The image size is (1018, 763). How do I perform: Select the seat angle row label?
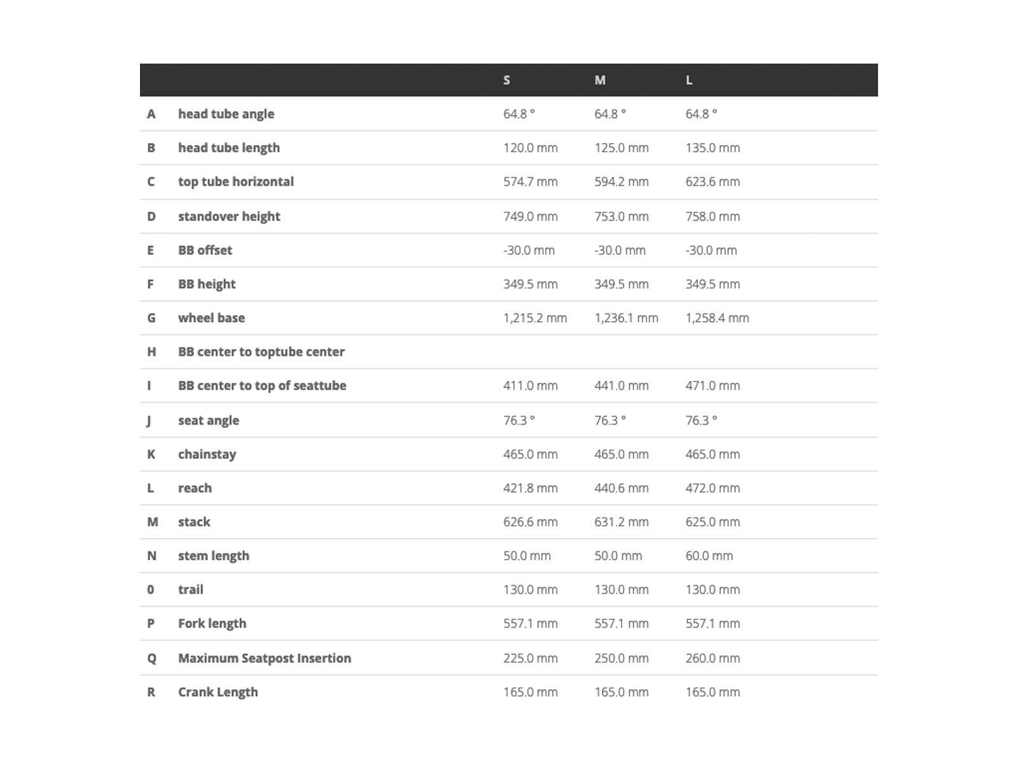pyautogui.click(x=209, y=420)
